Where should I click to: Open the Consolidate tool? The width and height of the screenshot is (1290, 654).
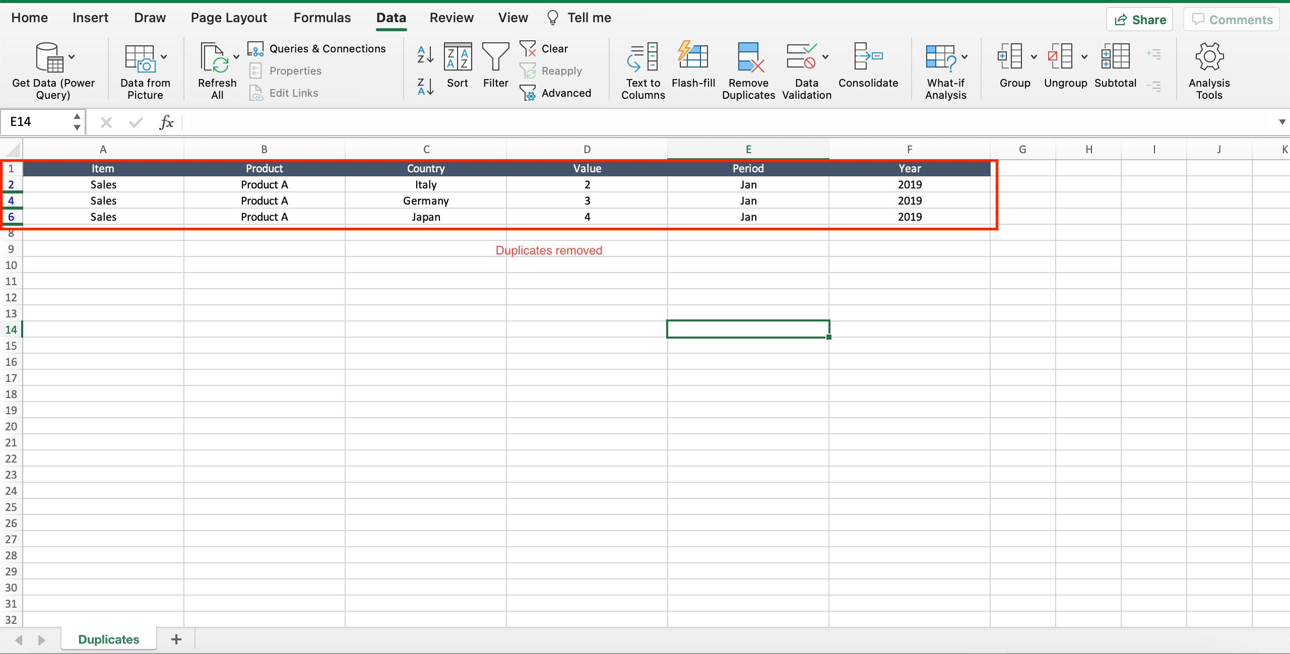868,68
